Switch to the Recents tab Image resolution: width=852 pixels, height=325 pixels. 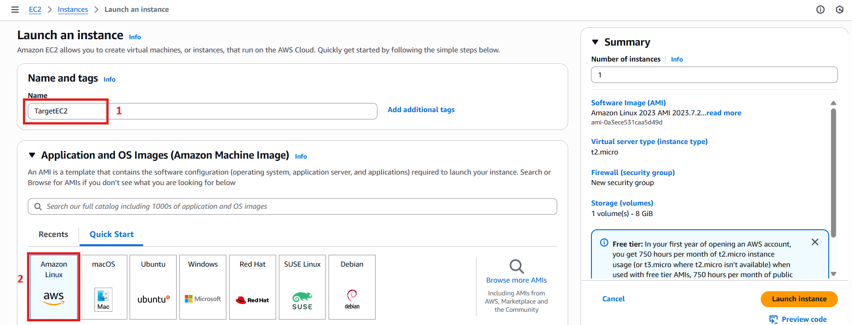tap(53, 234)
